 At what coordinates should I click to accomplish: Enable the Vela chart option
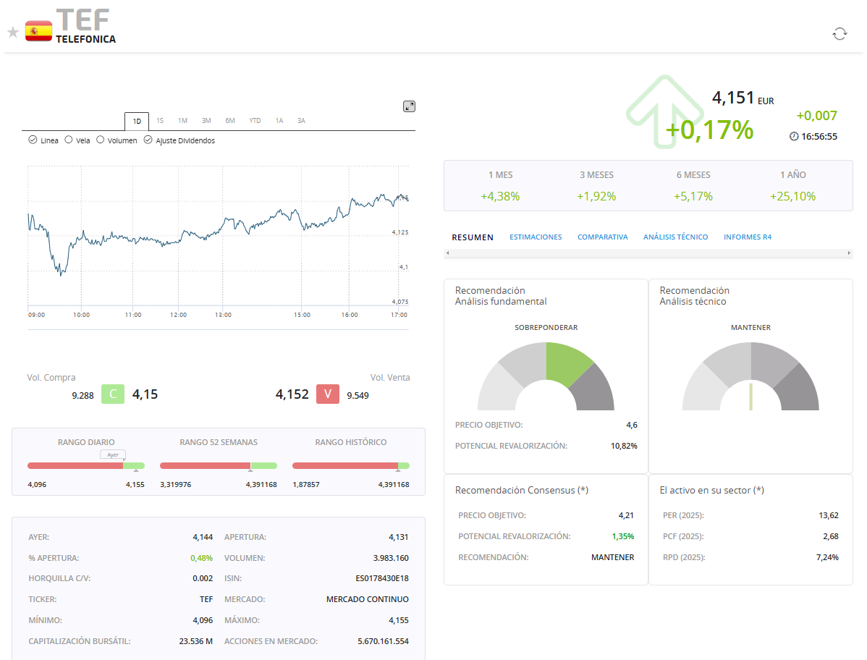click(x=69, y=140)
